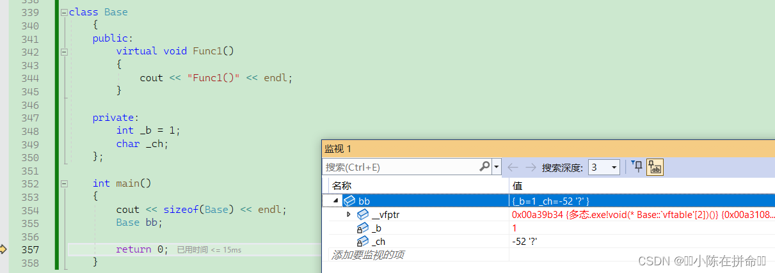Toggle the highlighted view icon in watch toolbar
This screenshot has width=775, height=273.
pos(655,168)
